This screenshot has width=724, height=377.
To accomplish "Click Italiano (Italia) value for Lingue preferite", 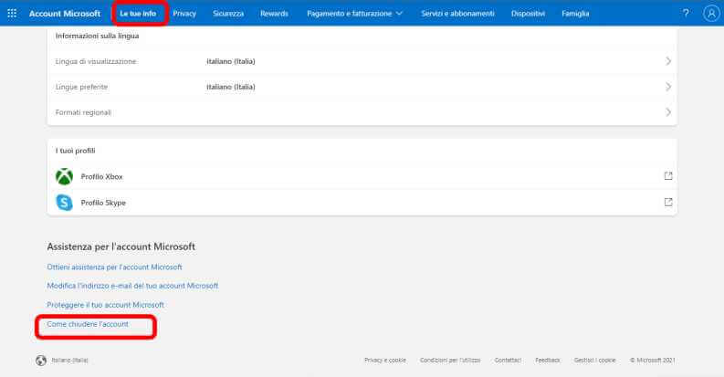I will (231, 88).
